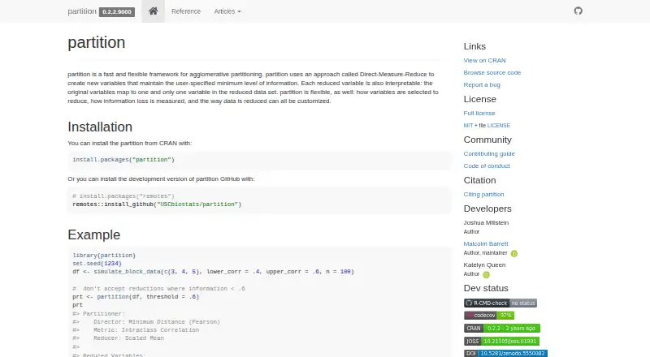Click the Developers heading
This screenshot has width=650, height=357.
[x=487, y=209]
